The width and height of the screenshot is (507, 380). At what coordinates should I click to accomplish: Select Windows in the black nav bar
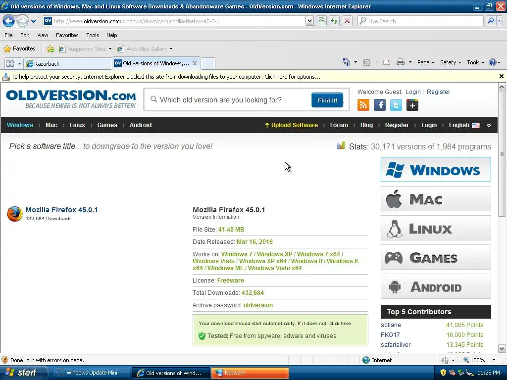click(20, 125)
